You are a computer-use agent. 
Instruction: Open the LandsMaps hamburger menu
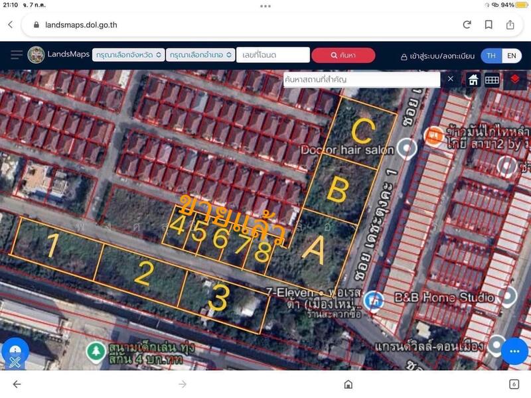[17, 55]
